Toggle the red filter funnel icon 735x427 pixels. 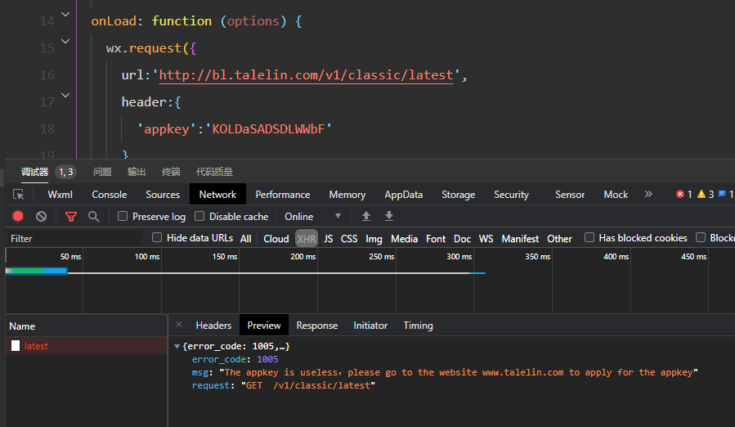(71, 217)
